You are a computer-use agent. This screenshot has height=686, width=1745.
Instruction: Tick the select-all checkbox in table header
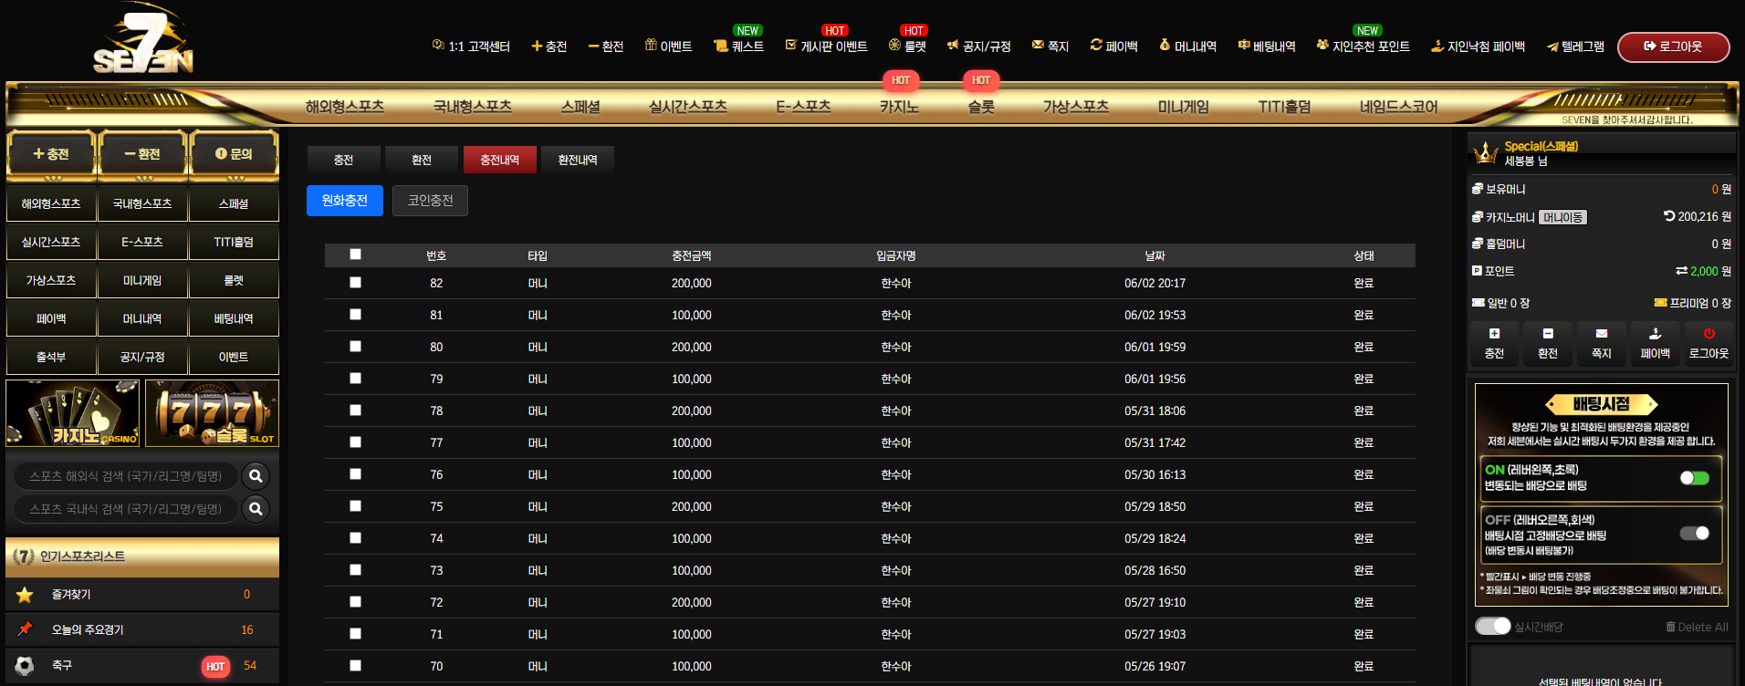pos(356,255)
